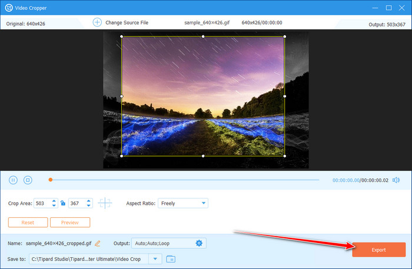The image size is (412, 269).
Task: Decrease crop height stepper down arrow
Action: point(88,205)
